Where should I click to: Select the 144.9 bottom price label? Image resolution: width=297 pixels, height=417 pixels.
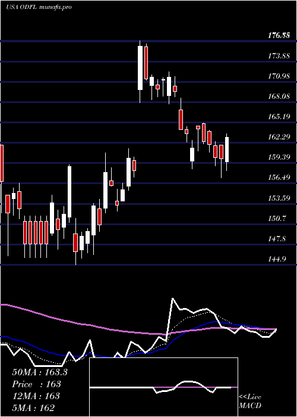(x=277, y=259)
